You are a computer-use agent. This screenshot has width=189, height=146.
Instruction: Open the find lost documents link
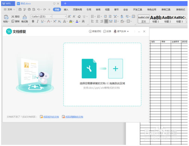[51, 117]
